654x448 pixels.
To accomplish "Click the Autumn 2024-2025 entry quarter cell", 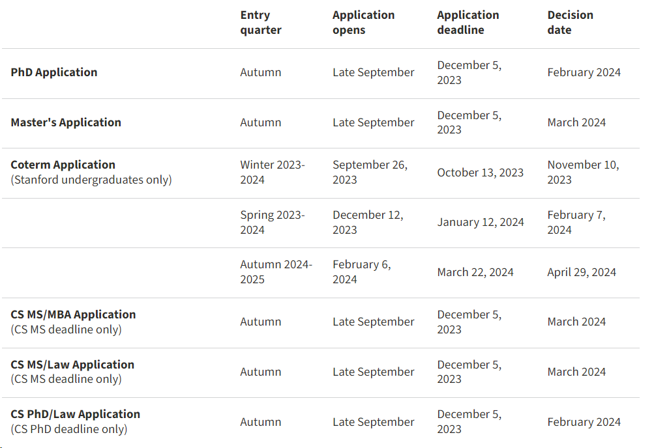I will [x=276, y=272].
